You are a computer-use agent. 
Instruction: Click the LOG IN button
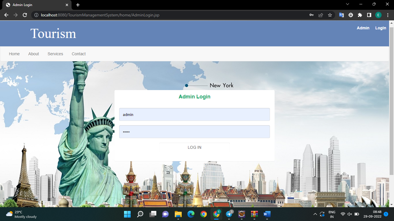[x=194, y=147]
